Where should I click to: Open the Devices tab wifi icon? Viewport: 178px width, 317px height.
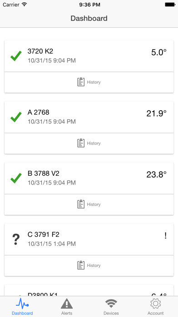(111, 304)
